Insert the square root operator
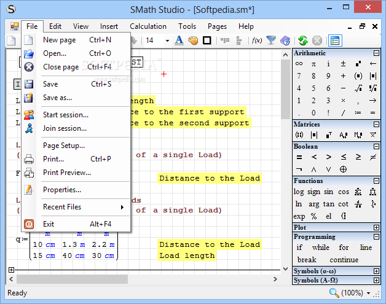The height and width of the screenshot is (304, 386). tap(358, 88)
